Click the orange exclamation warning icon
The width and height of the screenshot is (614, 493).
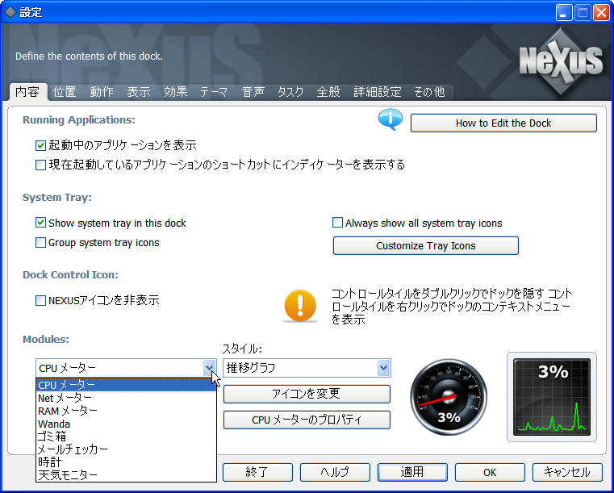tap(300, 306)
